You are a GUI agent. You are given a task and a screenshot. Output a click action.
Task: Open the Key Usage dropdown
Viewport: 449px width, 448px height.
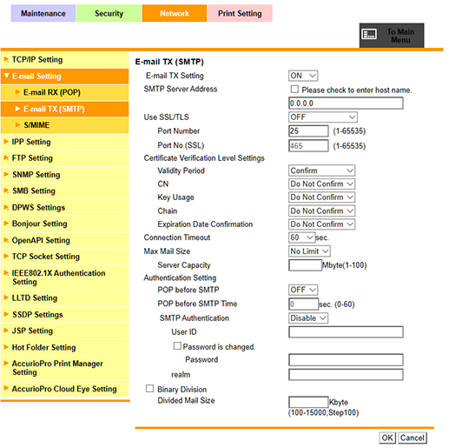click(321, 197)
